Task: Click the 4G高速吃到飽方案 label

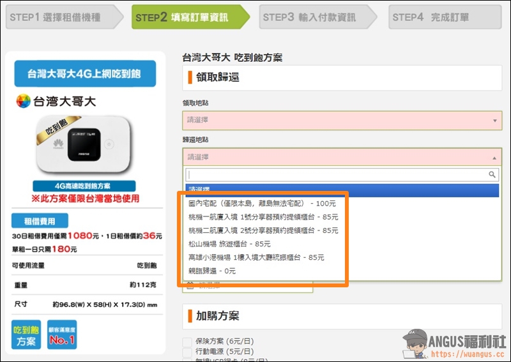Action: pos(84,186)
